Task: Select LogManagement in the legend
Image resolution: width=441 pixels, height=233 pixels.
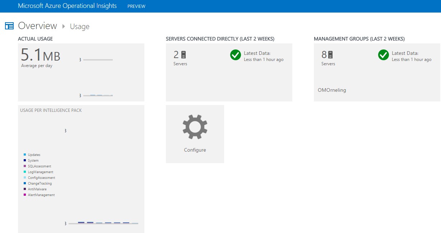Action: [41, 172]
